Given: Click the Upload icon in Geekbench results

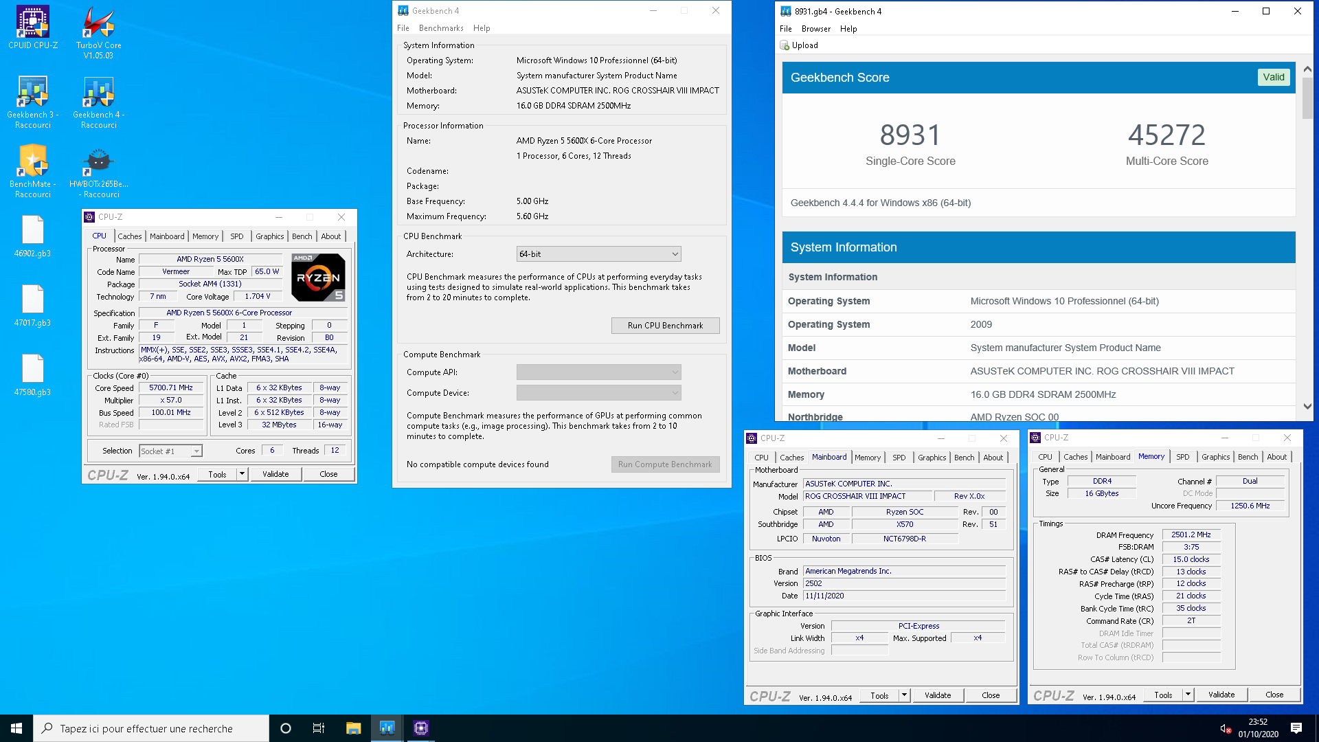Looking at the screenshot, I should point(785,45).
